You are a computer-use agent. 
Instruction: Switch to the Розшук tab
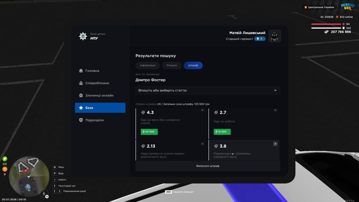[x=172, y=65]
